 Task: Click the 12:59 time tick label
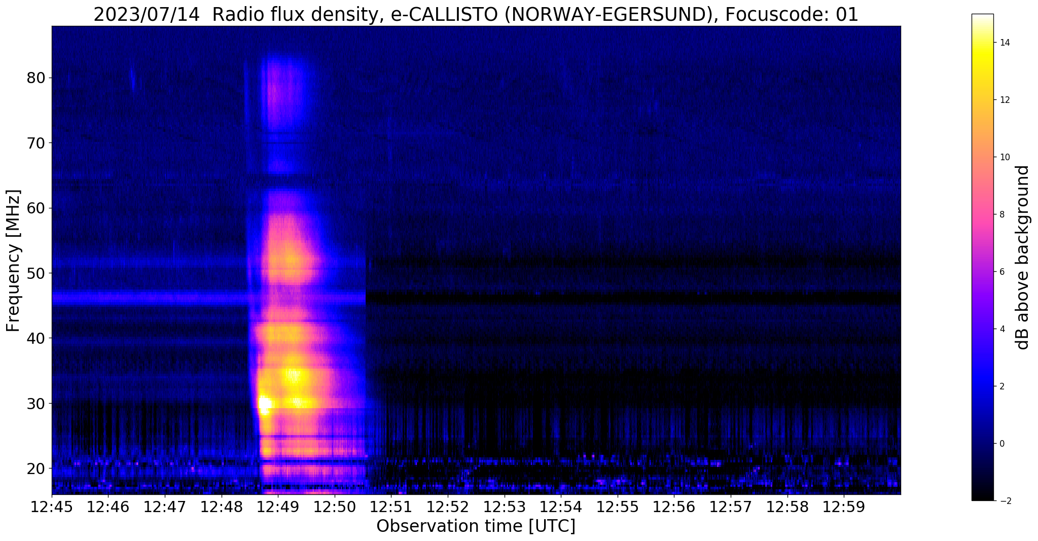click(x=844, y=506)
